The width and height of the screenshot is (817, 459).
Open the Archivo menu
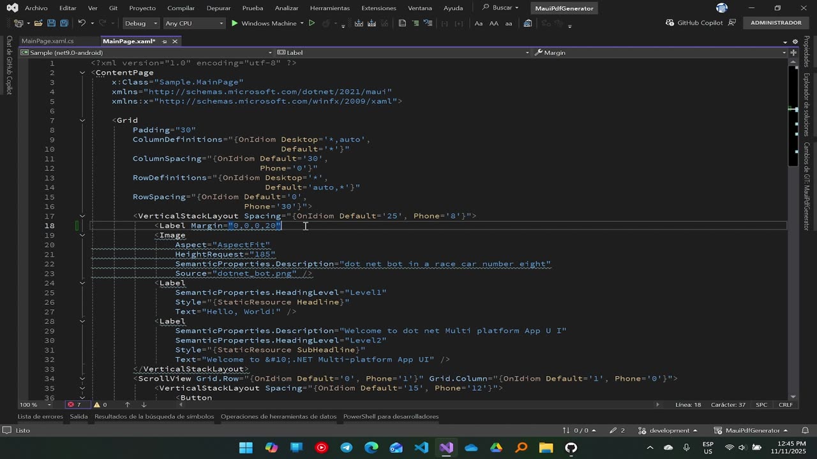(36, 8)
